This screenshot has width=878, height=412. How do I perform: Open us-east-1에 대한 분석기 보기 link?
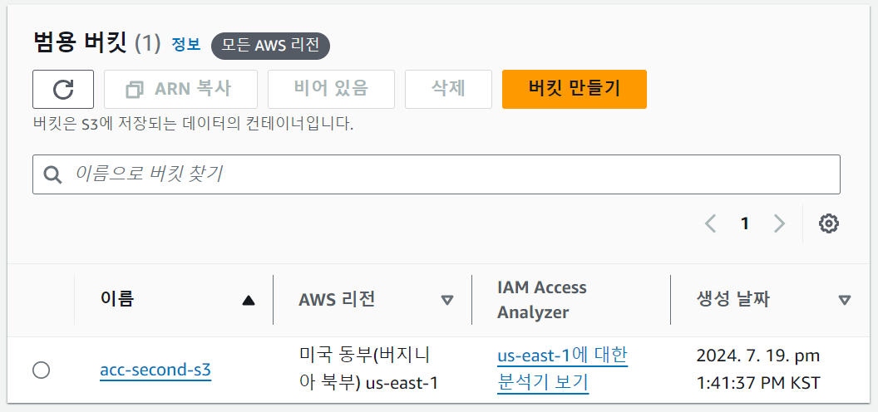pos(562,369)
